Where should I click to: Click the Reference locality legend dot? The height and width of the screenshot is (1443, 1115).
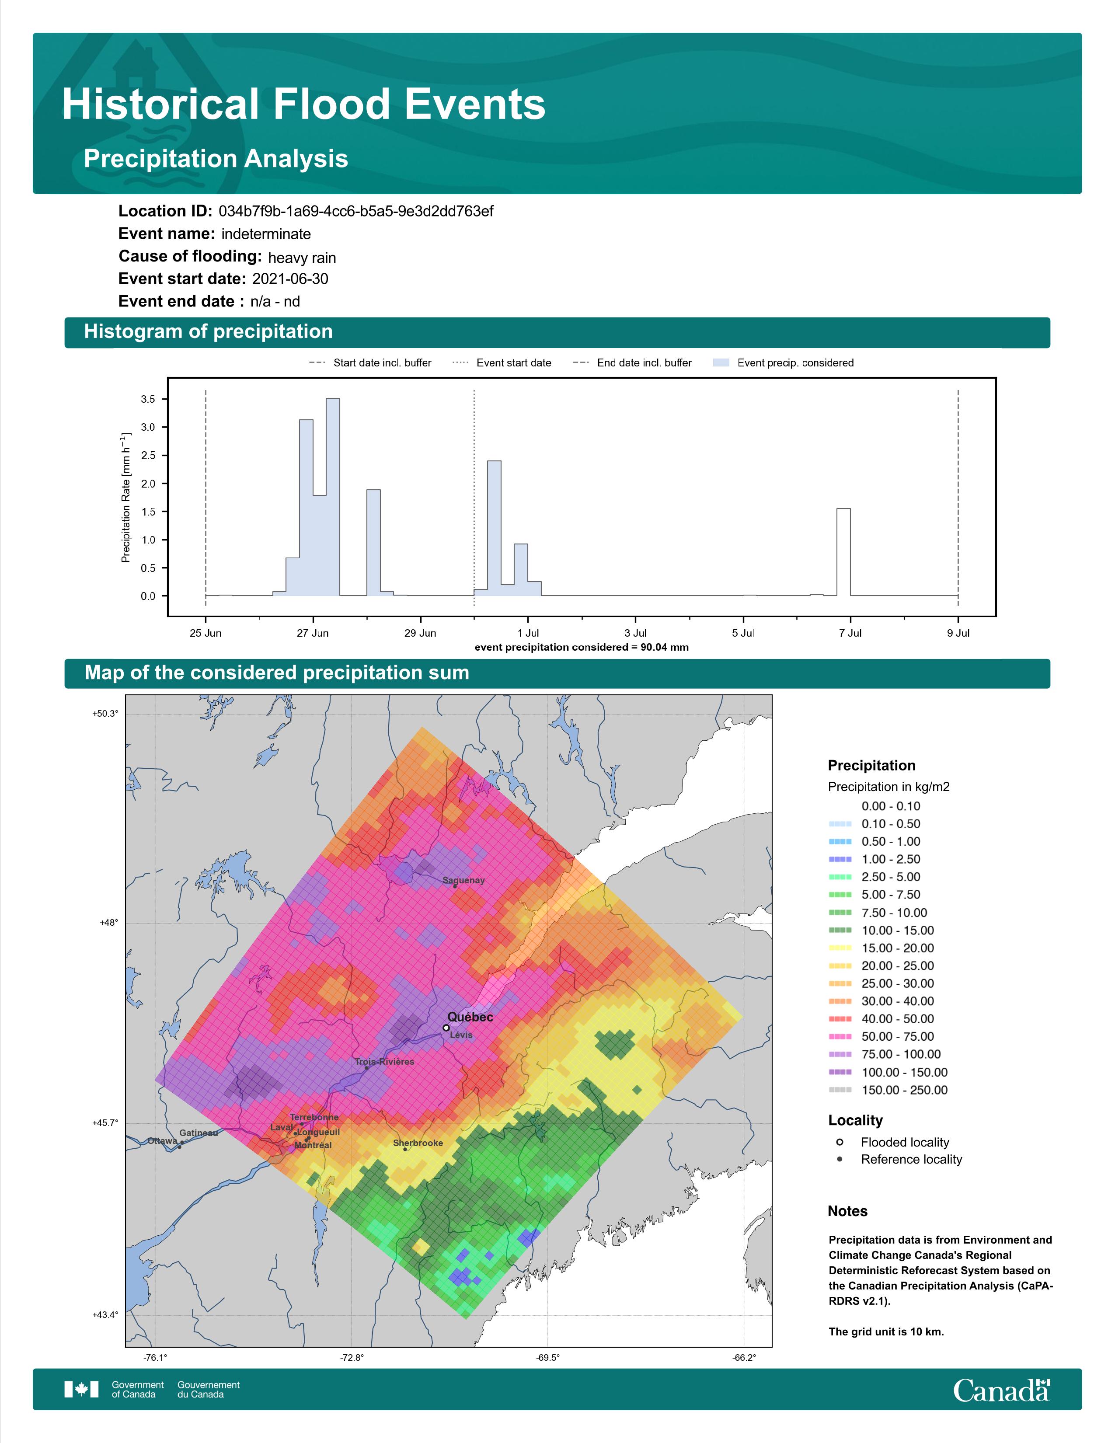840,1159
